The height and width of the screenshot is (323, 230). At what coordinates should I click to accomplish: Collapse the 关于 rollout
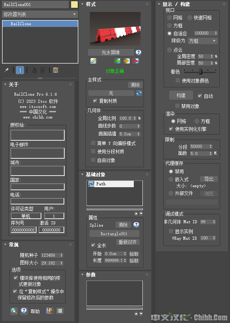click(x=5, y=84)
